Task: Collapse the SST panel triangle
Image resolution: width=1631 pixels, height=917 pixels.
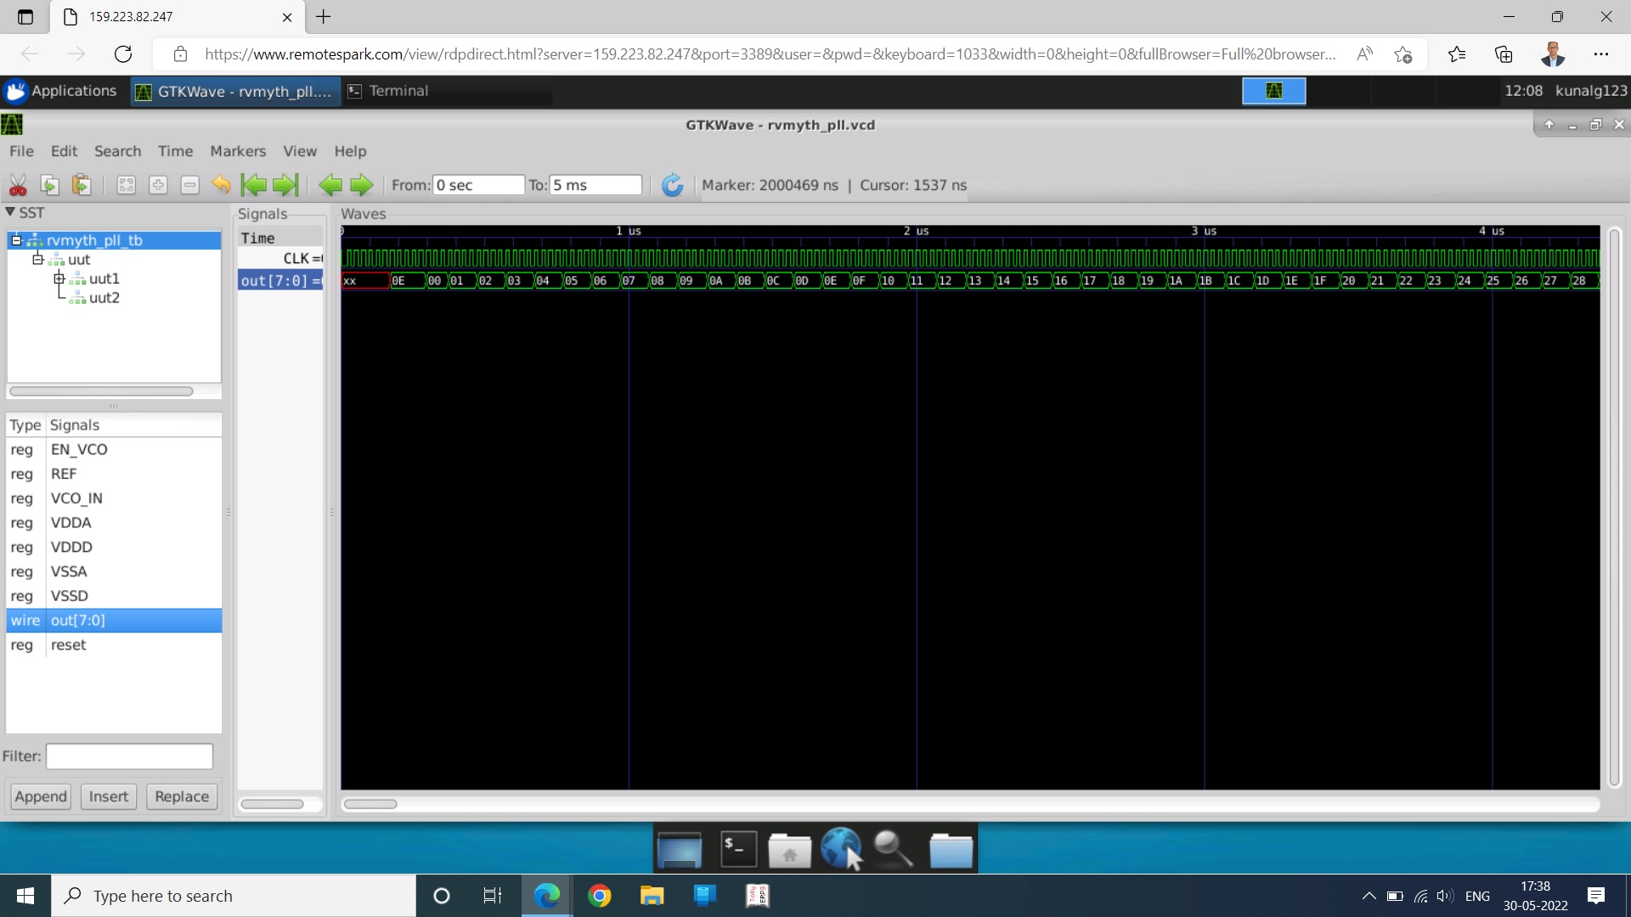Action: (x=10, y=212)
